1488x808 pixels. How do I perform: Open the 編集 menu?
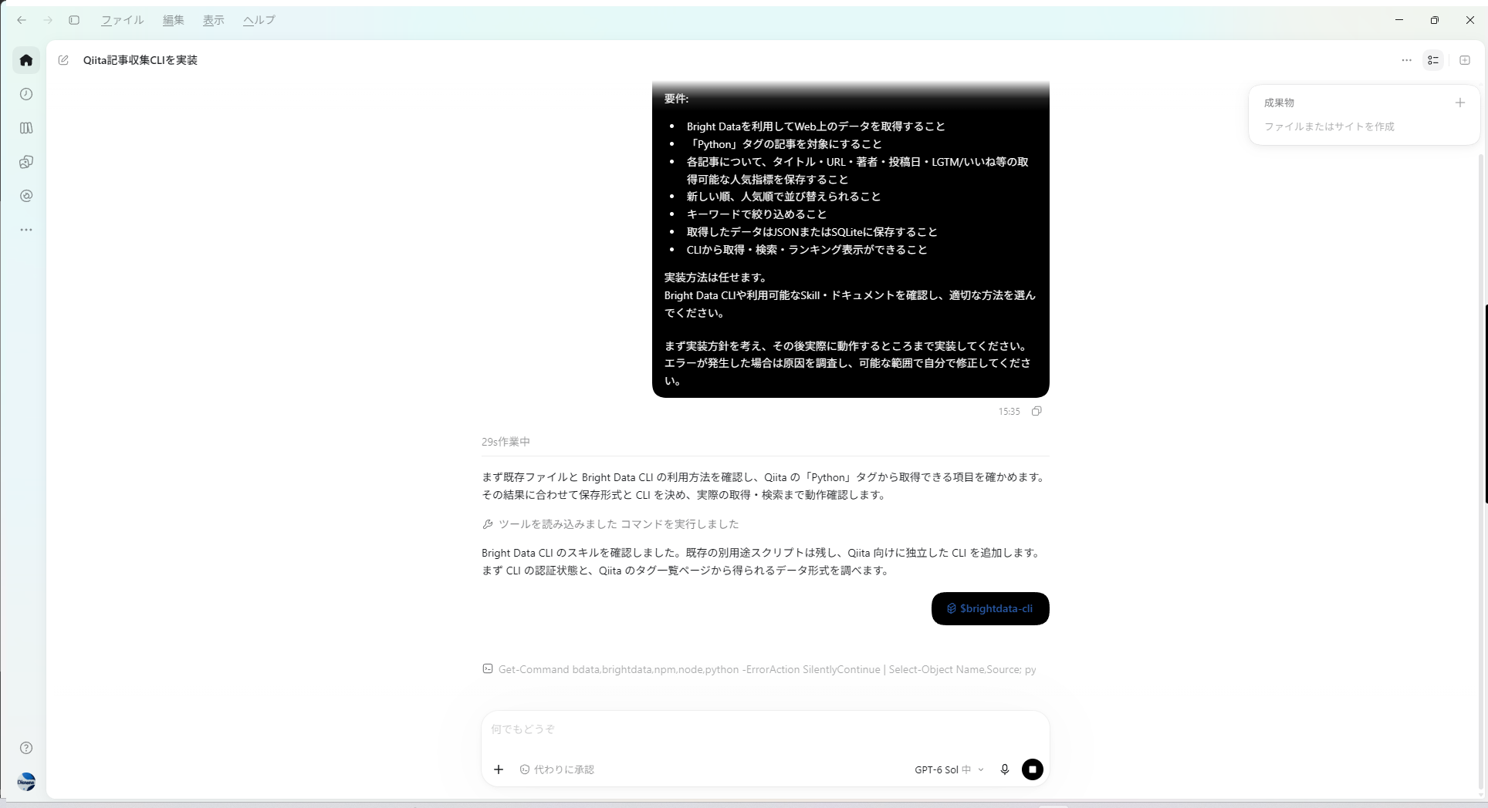coord(174,20)
